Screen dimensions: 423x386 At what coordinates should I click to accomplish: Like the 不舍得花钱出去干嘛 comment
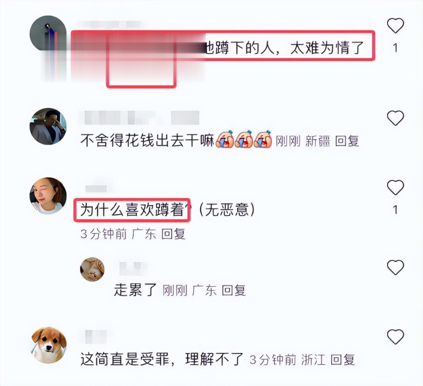395,118
